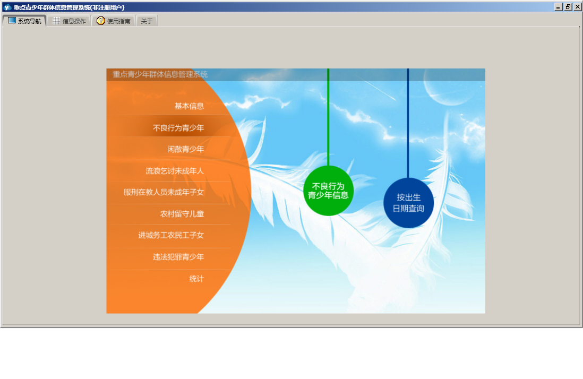Switch to the 信息操作 tab

[x=69, y=21]
